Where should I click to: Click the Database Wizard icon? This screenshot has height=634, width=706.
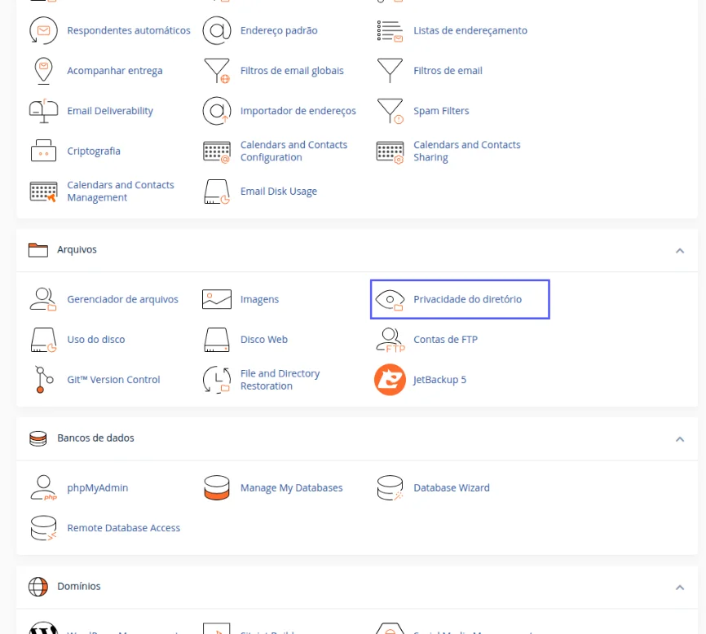(x=390, y=488)
